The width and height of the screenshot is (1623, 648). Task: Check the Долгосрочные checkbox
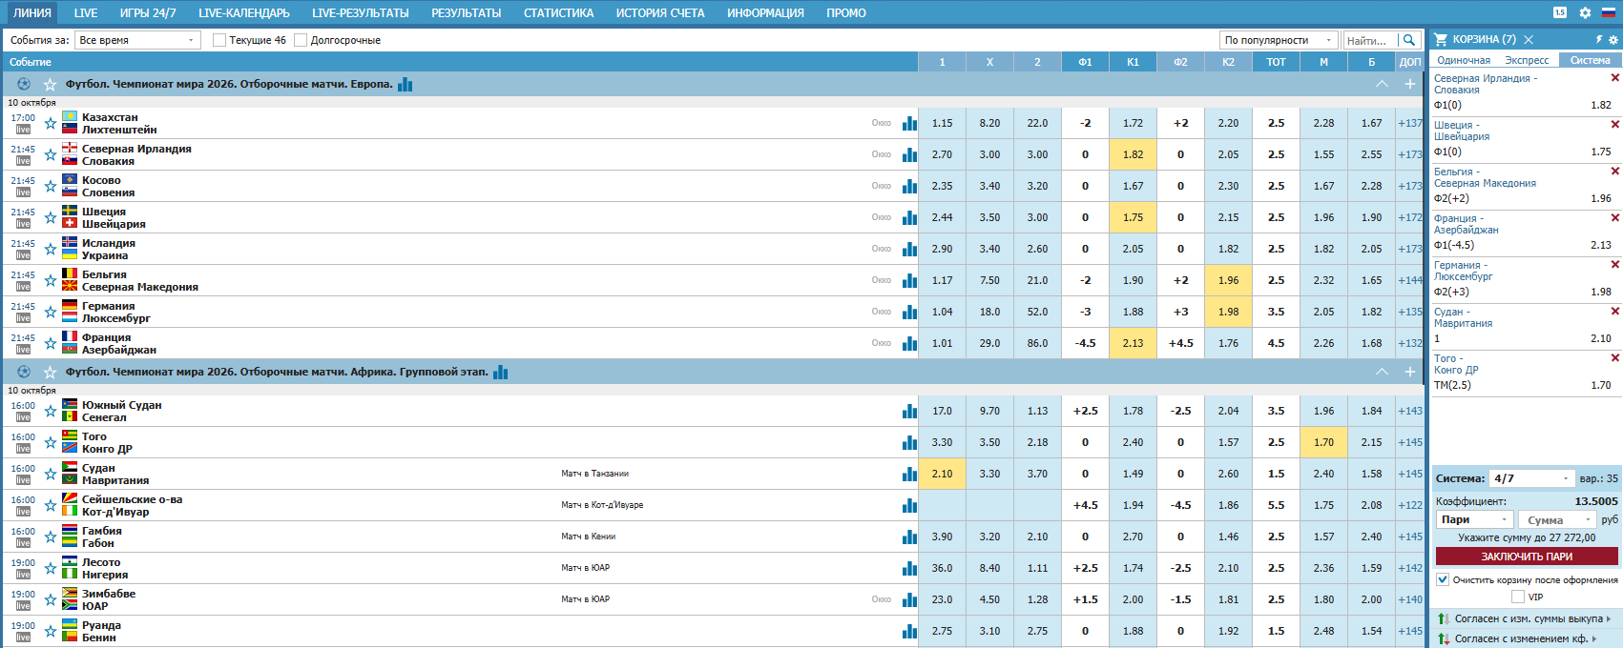coord(301,40)
